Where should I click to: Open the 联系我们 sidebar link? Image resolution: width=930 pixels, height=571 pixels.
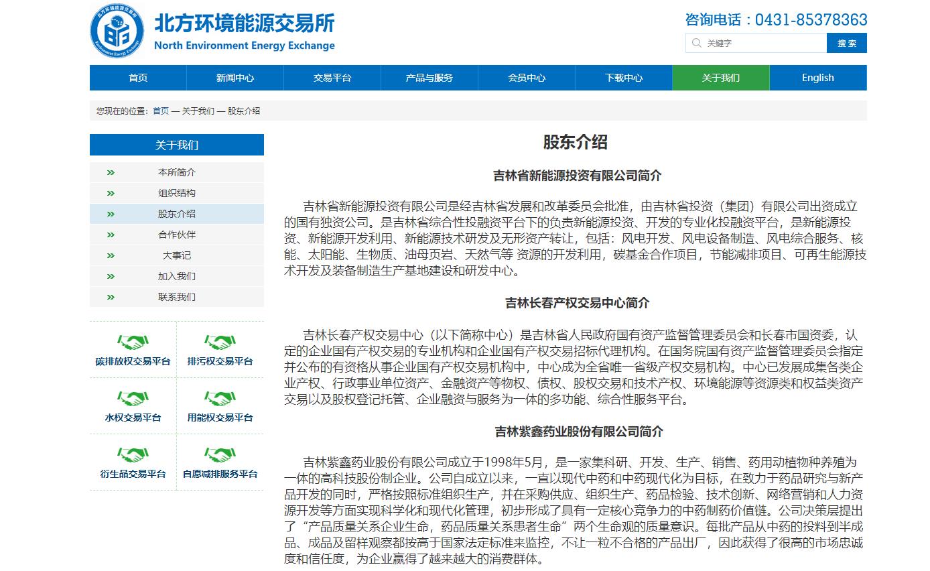click(x=177, y=297)
